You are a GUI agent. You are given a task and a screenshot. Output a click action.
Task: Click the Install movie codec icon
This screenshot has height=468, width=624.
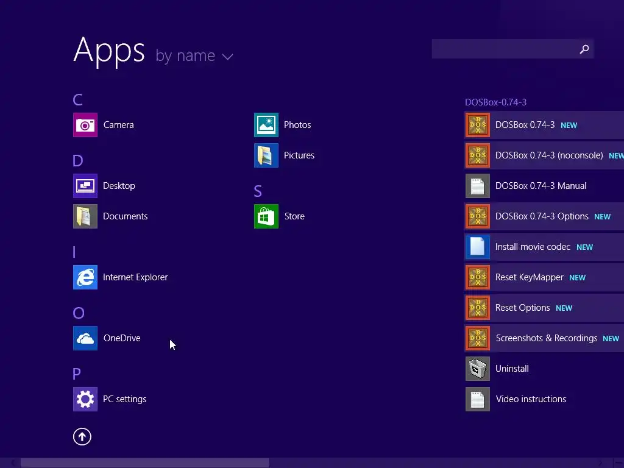click(x=478, y=247)
